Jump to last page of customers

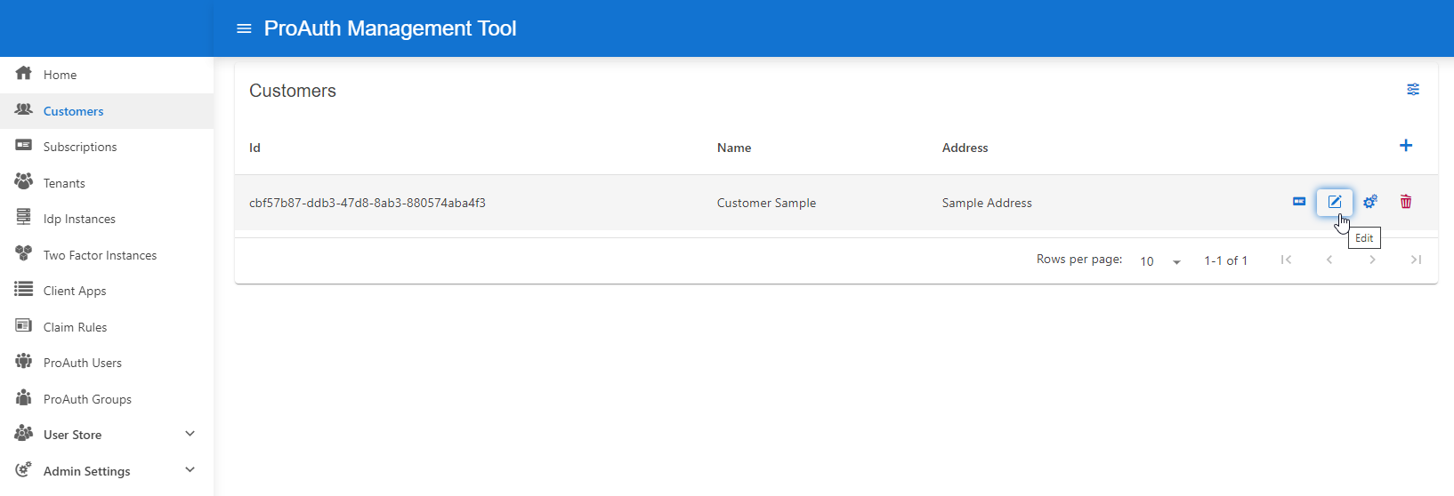pos(1415,260)
